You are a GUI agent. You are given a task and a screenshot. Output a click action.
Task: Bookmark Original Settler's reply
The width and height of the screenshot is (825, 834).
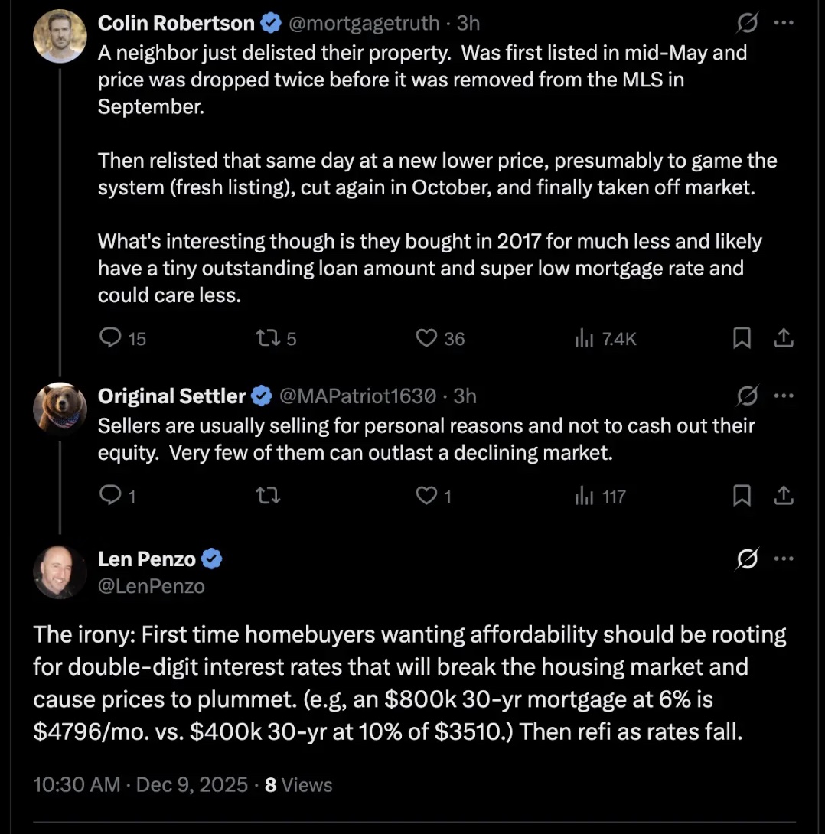(742, 497)
